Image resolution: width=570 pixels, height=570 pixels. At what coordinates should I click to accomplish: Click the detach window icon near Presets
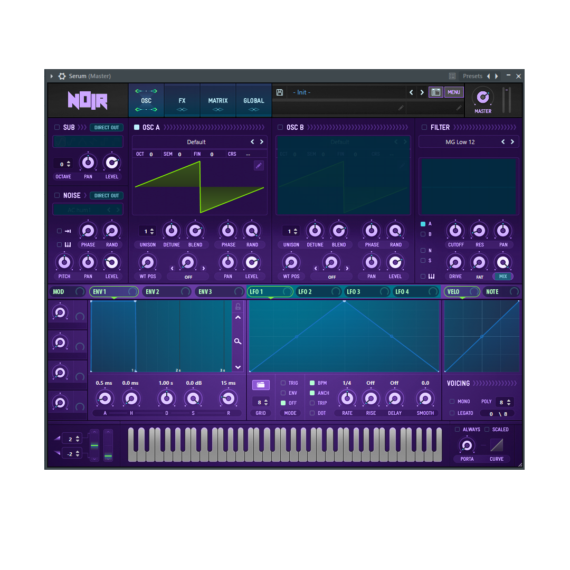click(452, 76)
